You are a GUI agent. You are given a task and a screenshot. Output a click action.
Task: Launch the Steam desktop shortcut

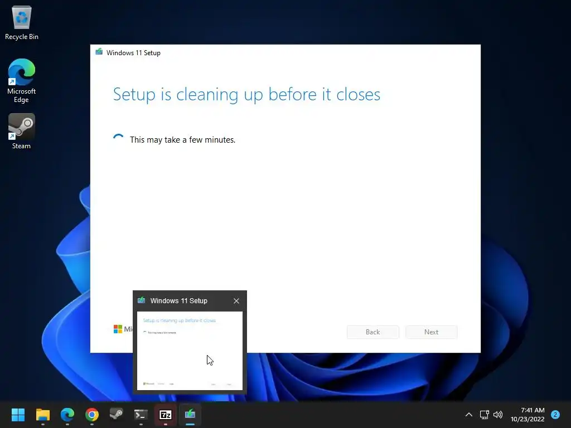coord(22,131)
